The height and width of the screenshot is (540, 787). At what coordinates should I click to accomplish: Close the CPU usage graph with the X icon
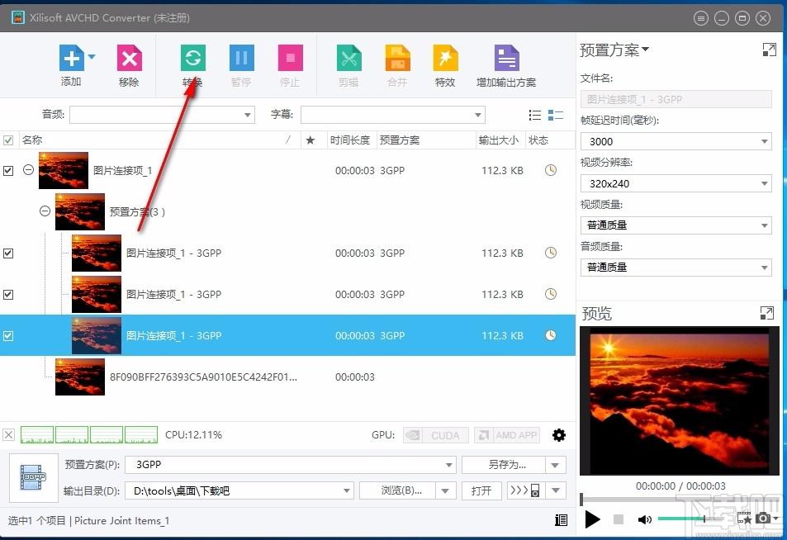[8, 434]
